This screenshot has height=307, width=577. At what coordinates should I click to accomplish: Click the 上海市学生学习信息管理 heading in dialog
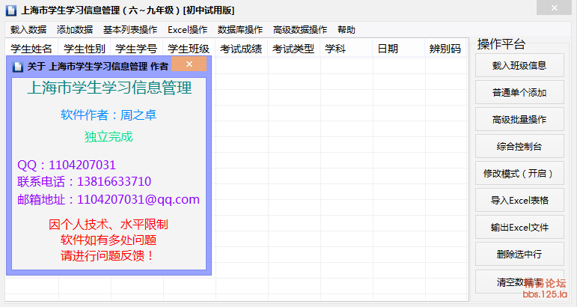[x=109, y=88]
